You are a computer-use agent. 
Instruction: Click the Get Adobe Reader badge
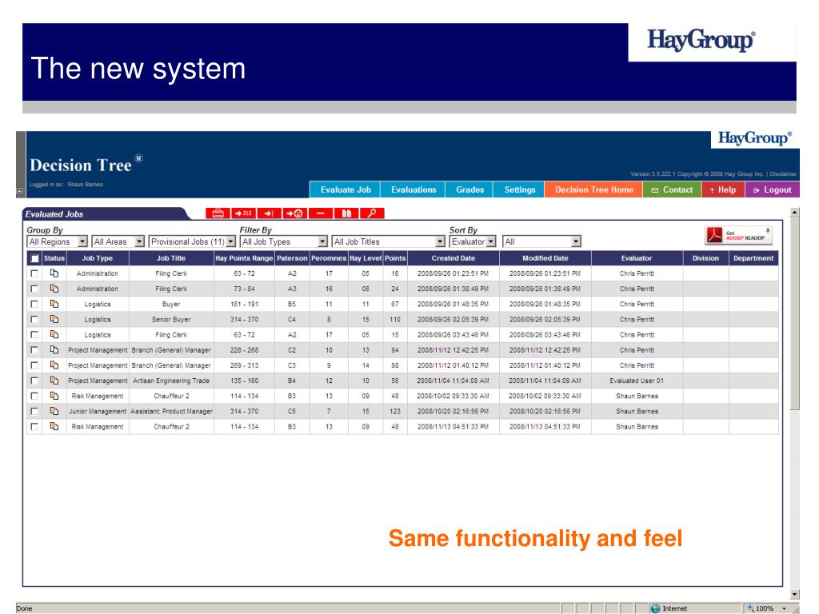(738, 235)
